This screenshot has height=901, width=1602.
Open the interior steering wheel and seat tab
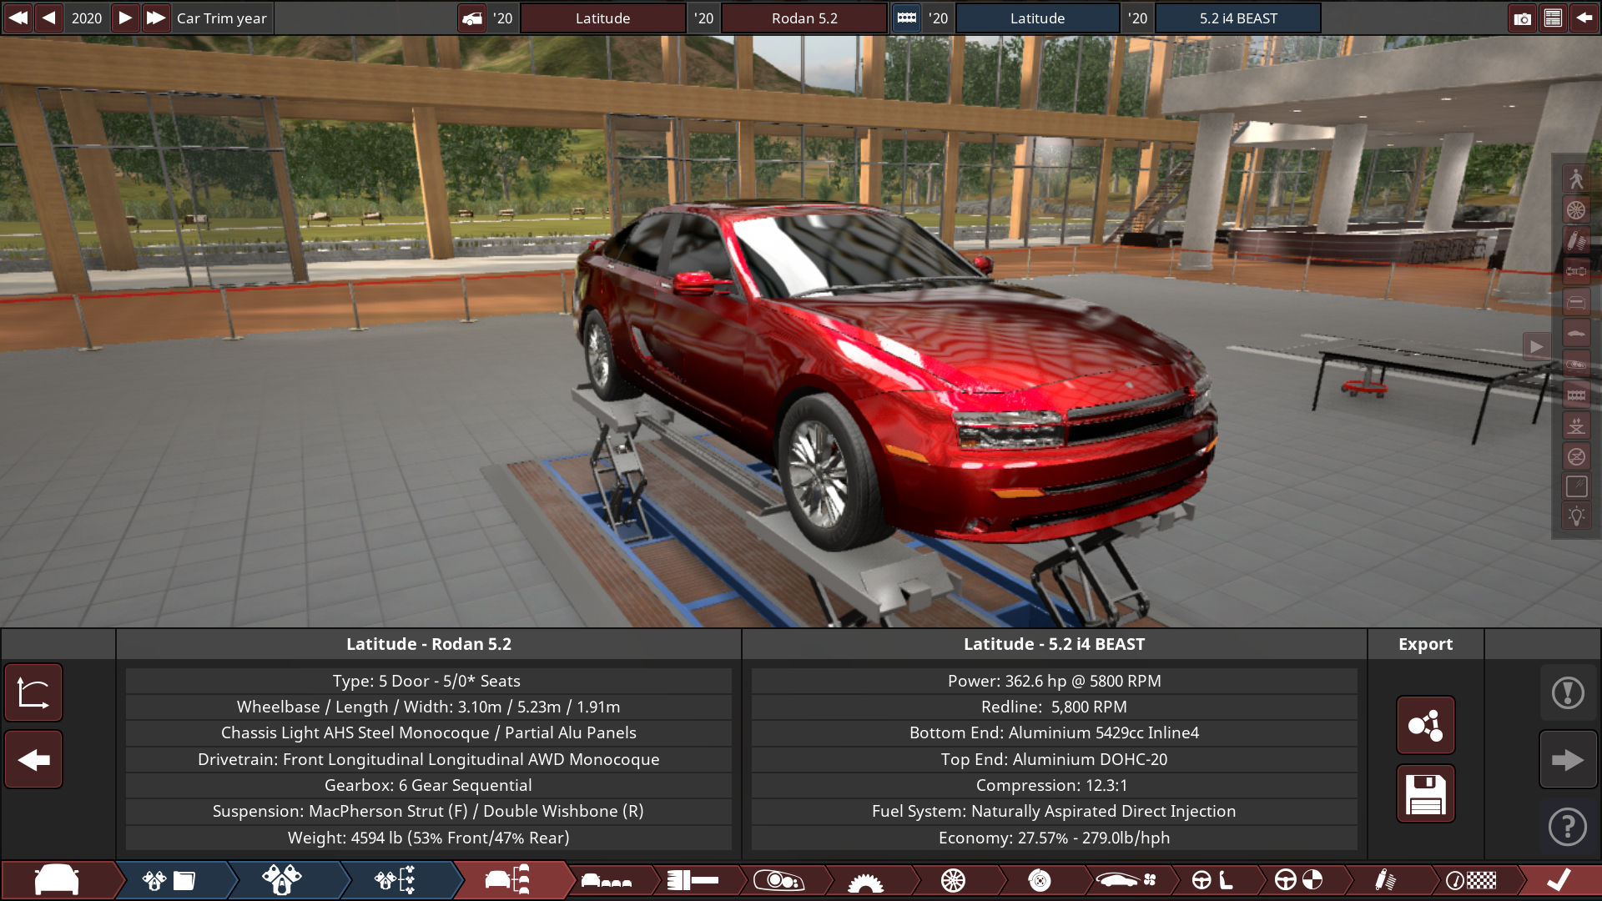(1212, 880)
